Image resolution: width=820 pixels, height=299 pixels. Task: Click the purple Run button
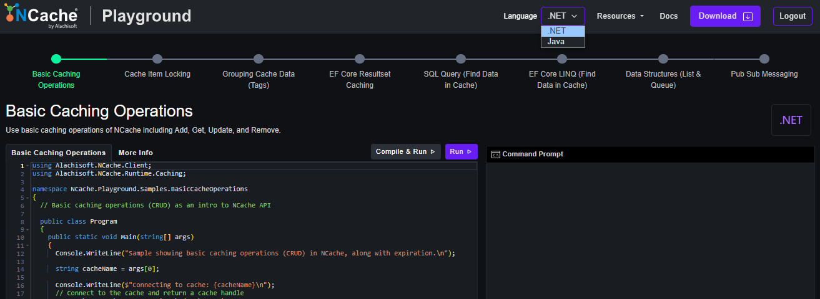(461, 152)
